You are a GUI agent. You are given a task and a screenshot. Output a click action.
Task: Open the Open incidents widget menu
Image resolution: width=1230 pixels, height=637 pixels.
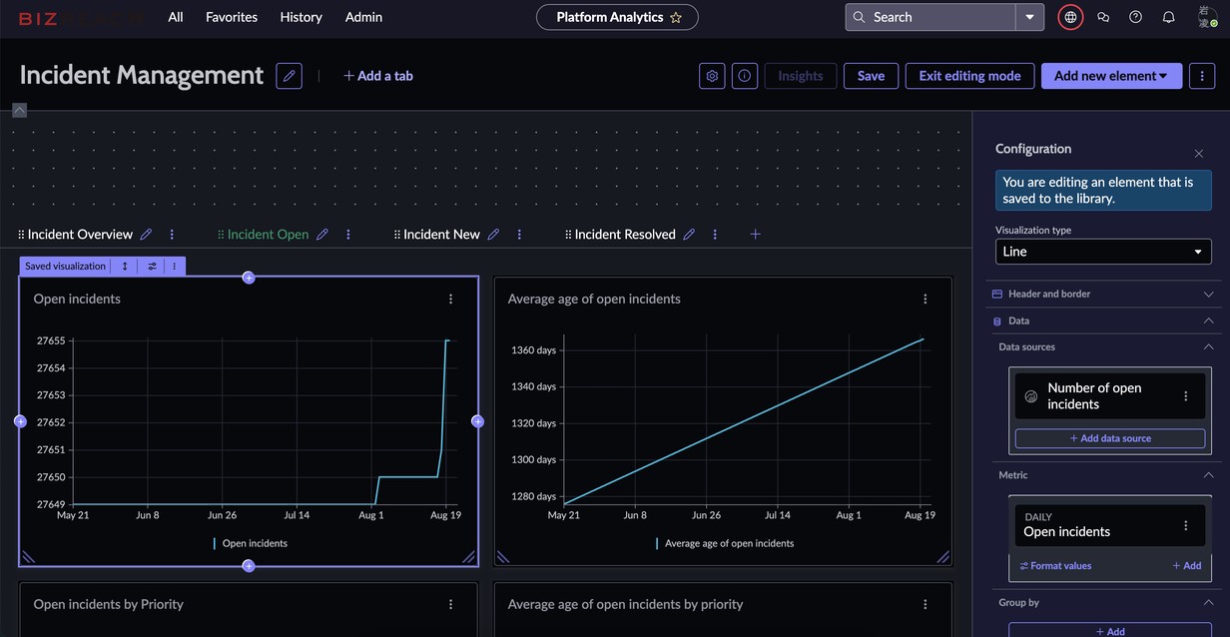(451, 299)
